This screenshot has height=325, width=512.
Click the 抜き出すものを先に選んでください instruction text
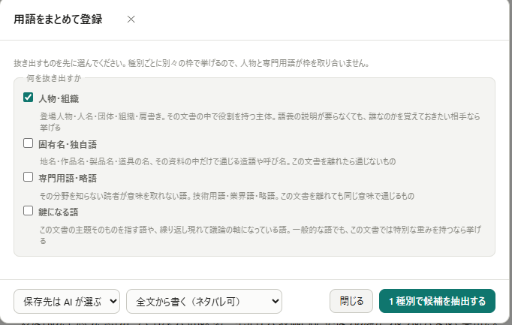coord(191,63)
